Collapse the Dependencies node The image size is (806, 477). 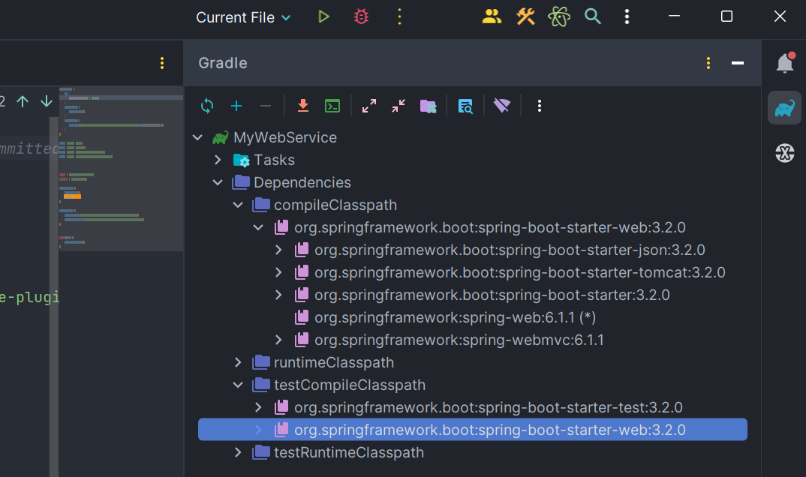coord(218,182)
